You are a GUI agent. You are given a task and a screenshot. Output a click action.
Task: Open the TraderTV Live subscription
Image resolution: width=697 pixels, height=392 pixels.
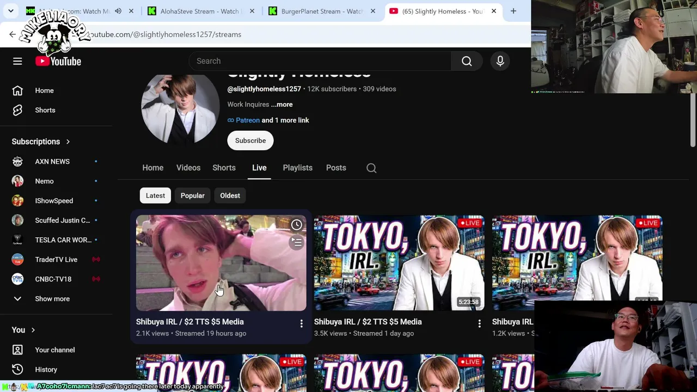(x=57, y=260)
